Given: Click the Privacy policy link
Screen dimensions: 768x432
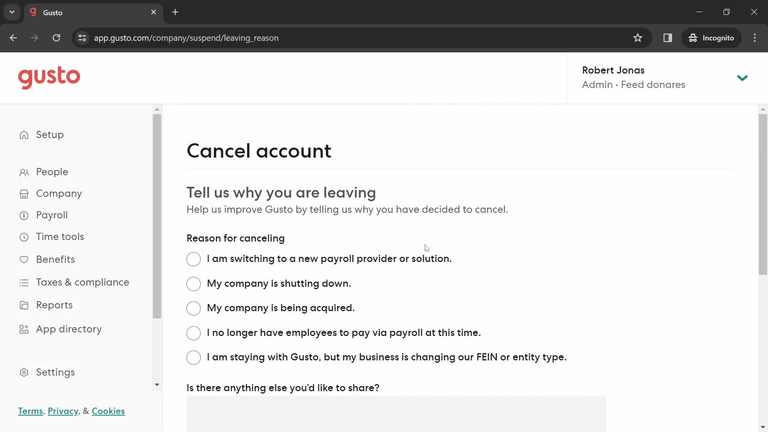Looking at the screenshot, I should tap(63, 411).
